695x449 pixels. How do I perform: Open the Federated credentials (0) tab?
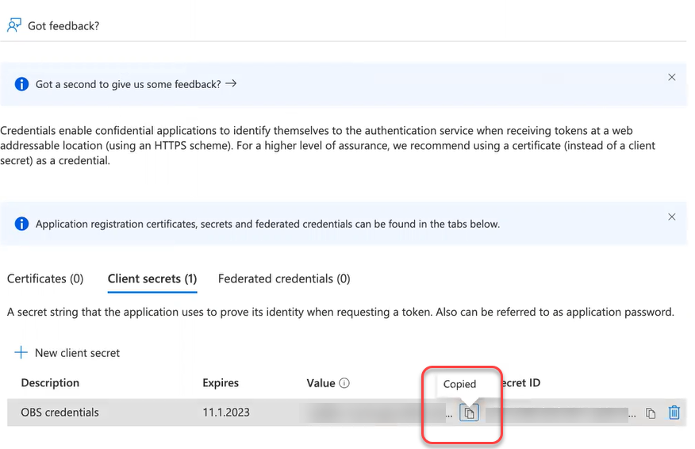(x=284, y=278)
